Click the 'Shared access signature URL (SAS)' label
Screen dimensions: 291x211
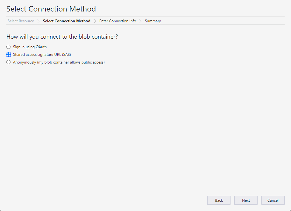tap(42, 55)
